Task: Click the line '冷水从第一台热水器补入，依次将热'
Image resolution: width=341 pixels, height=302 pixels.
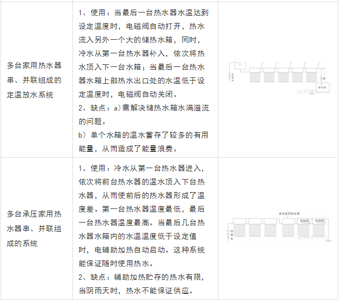Action: point(142,54)
